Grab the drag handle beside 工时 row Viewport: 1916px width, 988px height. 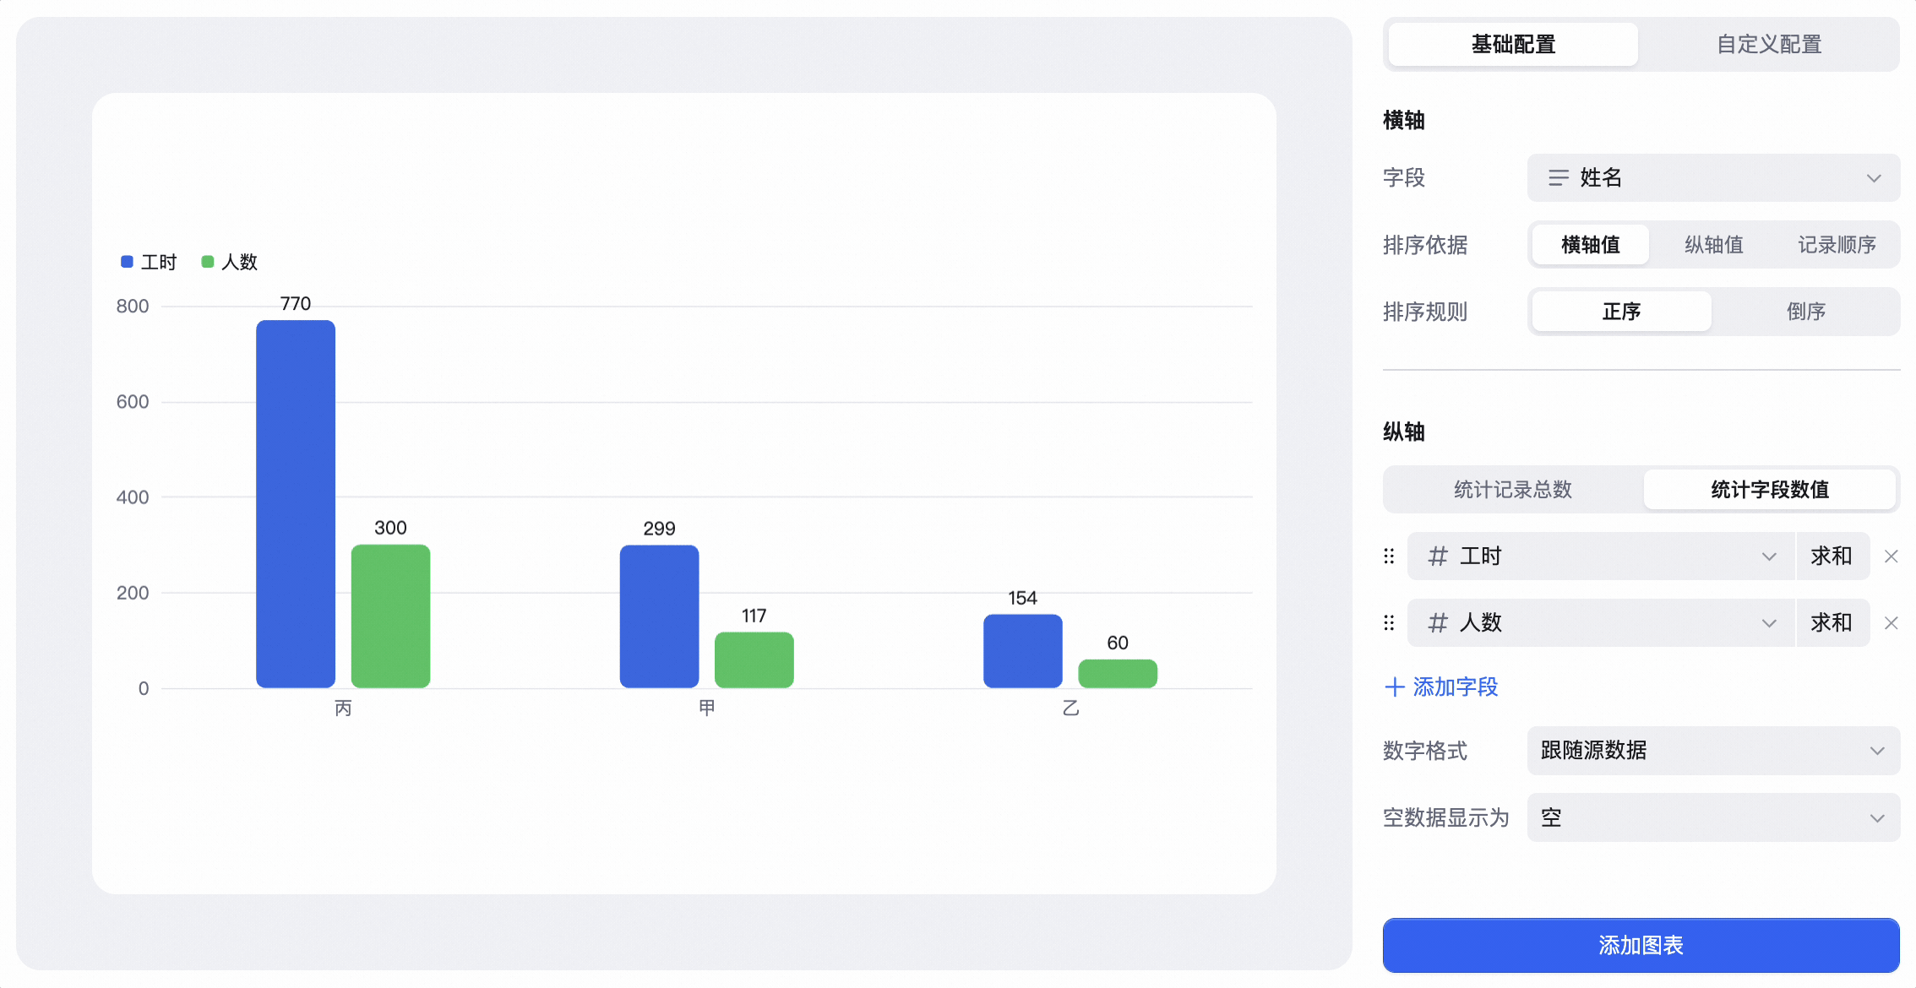(x=1389, y=556)
